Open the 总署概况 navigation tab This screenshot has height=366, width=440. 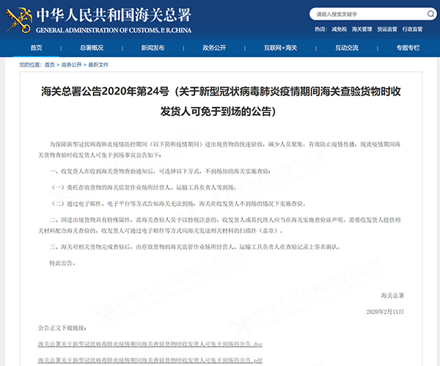click(x=92, y=48)
